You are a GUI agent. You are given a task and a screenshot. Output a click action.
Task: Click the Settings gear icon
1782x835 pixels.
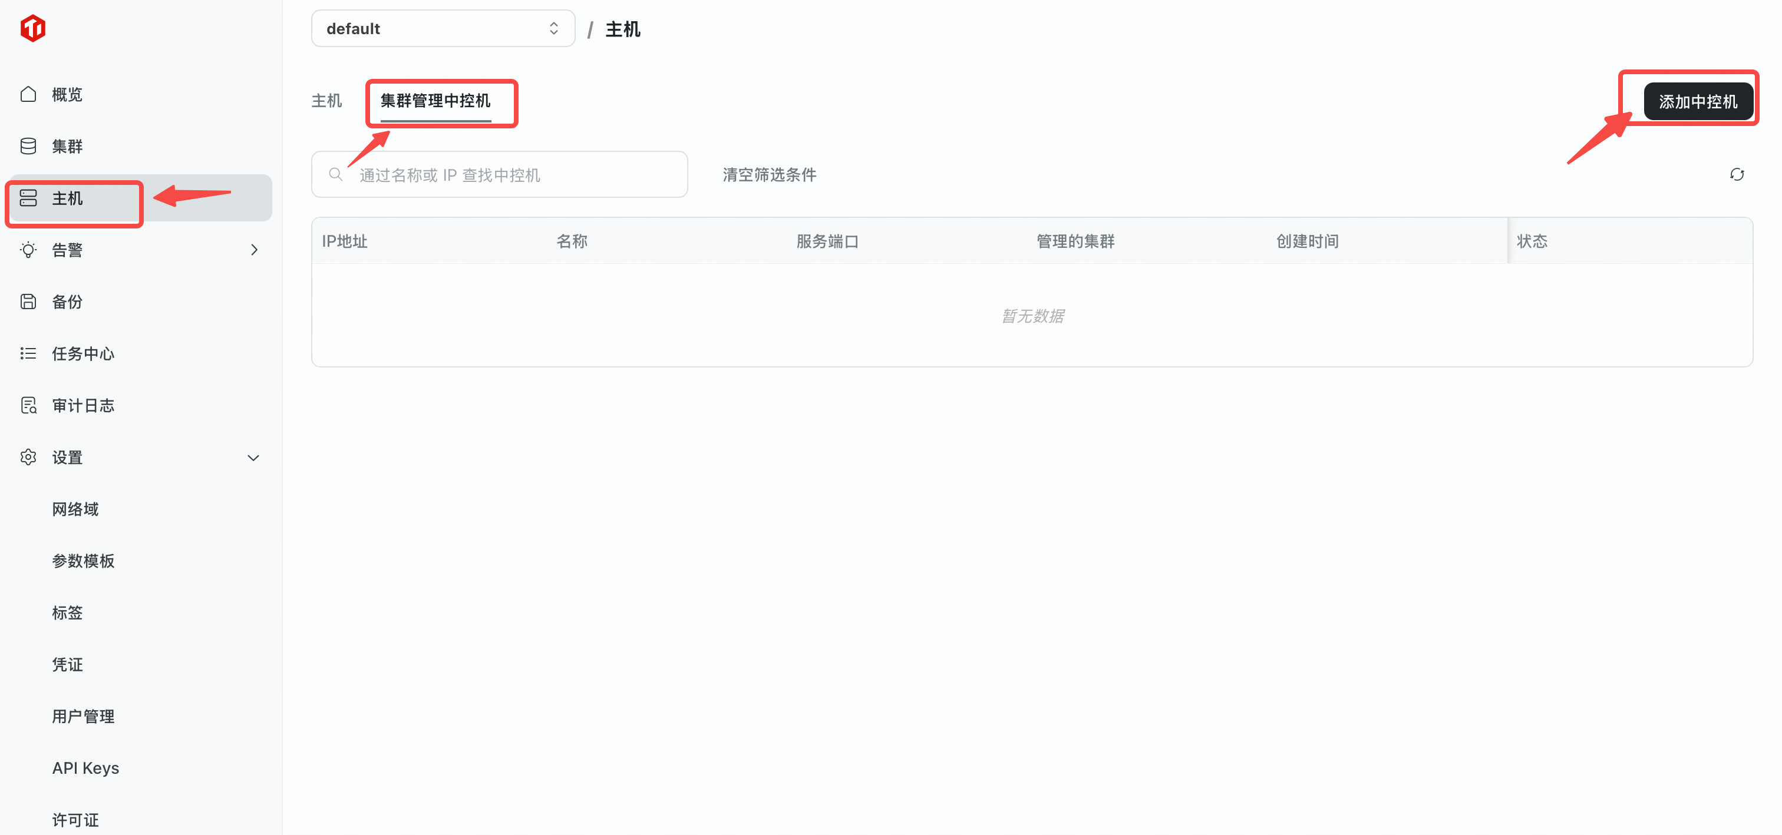(x=28, y=457)
